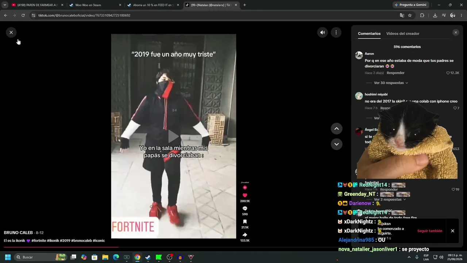
Task: Reload the TikTok page
Action: pos(23,15)
